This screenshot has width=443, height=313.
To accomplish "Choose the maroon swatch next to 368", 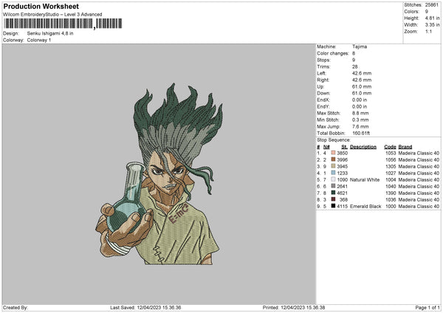I will [333, 199].
